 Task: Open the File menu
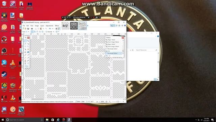pos(24,26)
